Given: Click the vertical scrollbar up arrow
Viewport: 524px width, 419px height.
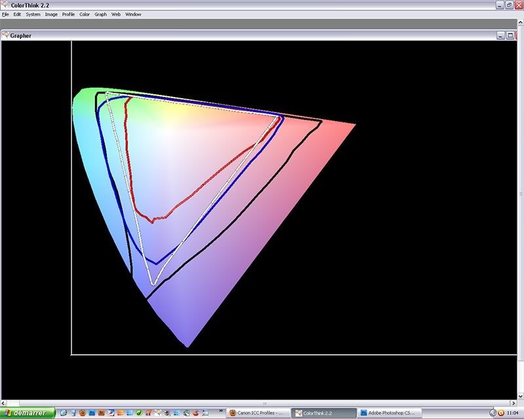Looking at the screenshot, I should click(x=520, y=23).
